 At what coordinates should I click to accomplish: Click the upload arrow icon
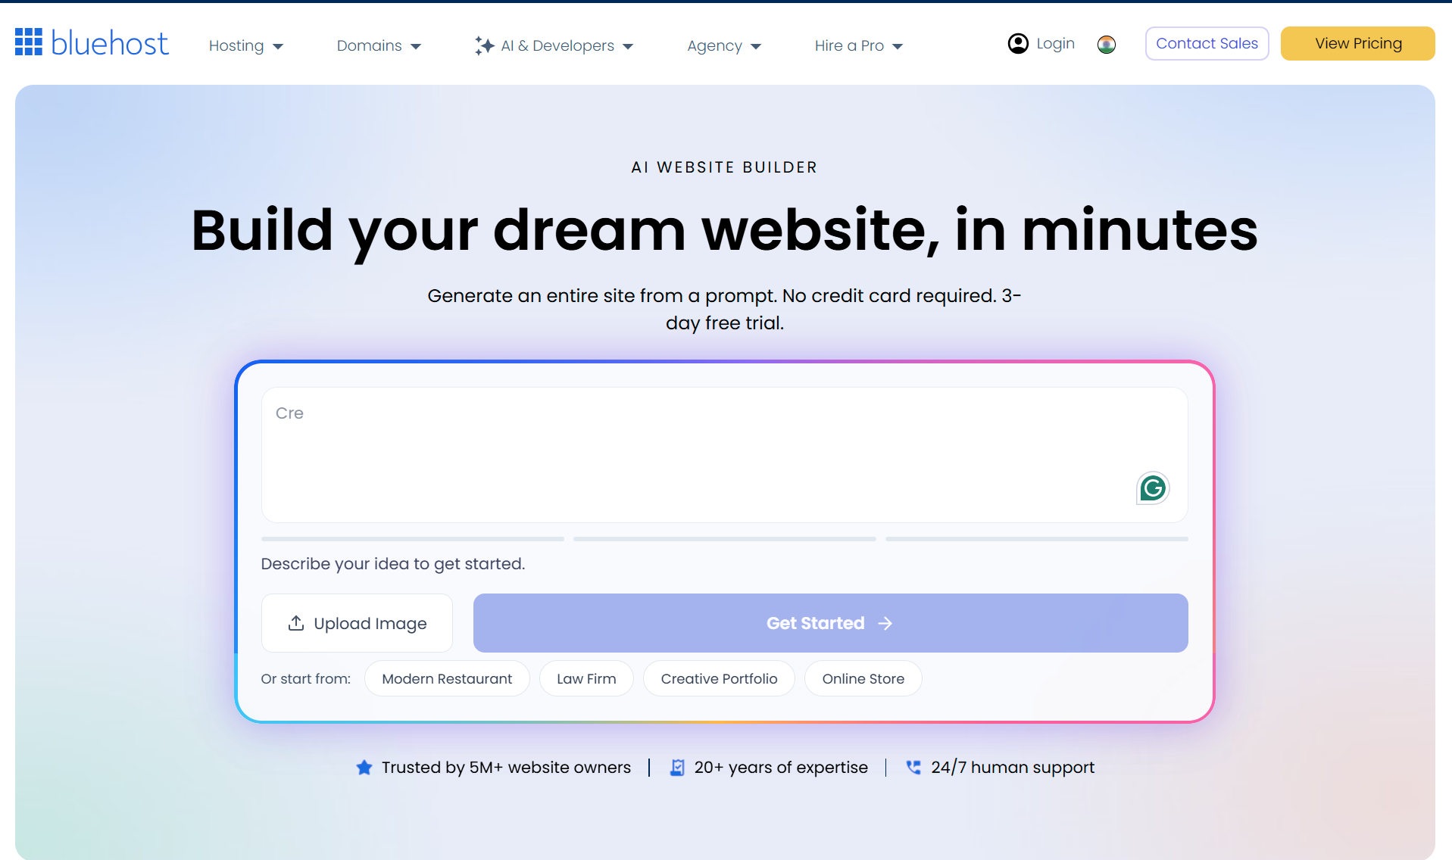296,623
